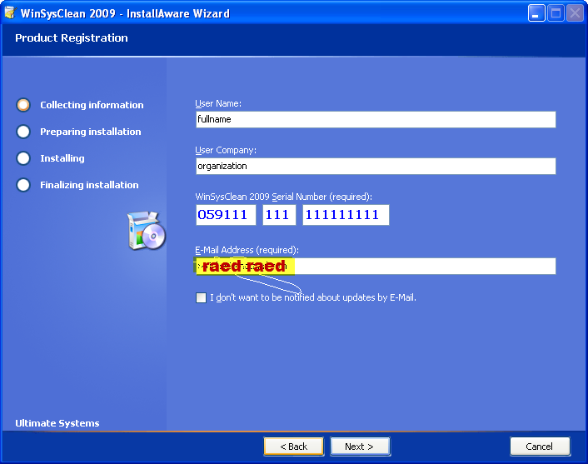This screenshot has width=588, height=464.
Task: Cancel the installation wizard
Action: 540,447
